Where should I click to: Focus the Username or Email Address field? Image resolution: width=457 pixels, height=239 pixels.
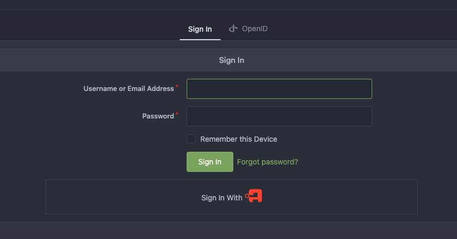point(279,89)
